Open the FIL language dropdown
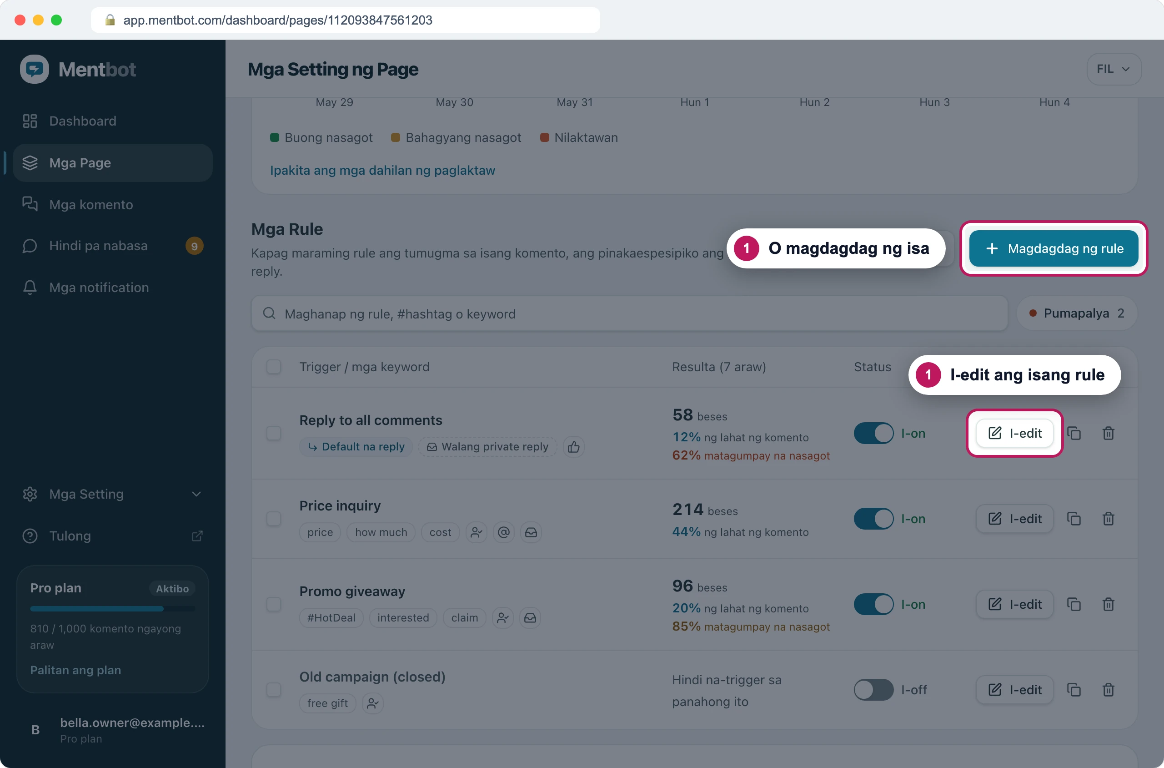This screenshot has height=768, width=1164. pos(1114,69)
